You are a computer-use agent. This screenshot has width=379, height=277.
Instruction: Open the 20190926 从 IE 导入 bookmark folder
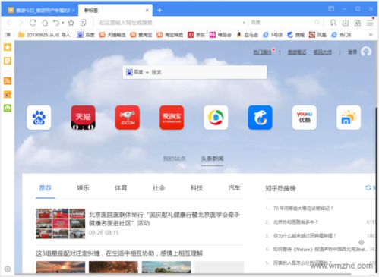(44, 35)
